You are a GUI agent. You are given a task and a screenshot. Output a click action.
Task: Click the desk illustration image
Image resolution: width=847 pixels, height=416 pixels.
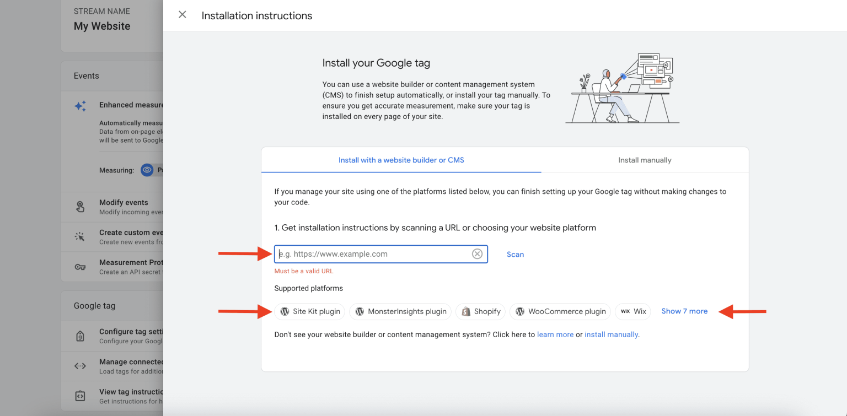pos(623,88)
